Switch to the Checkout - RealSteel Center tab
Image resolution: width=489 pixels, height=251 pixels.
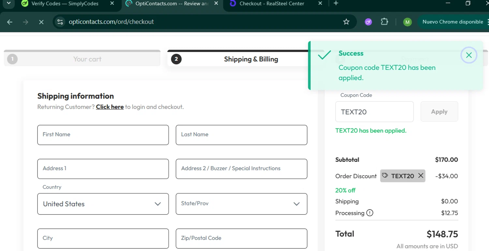point(272,4)
